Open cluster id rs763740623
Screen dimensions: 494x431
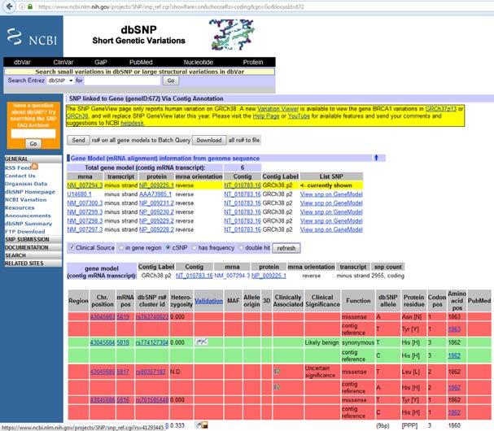tap(152, 316)
